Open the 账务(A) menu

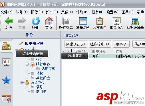pos(22,12)
